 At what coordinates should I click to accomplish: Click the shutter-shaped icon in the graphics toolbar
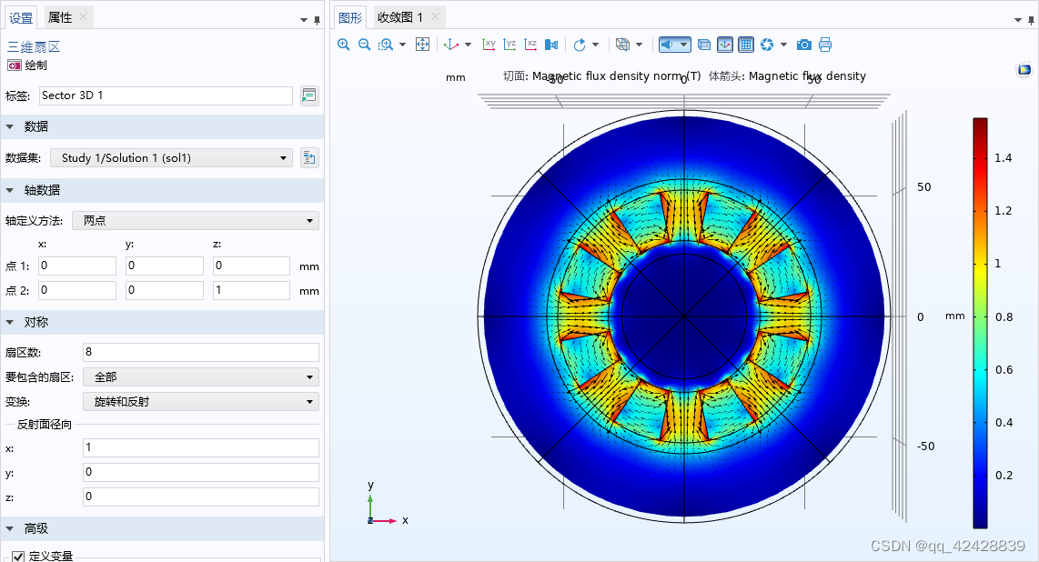coord(767,45)
